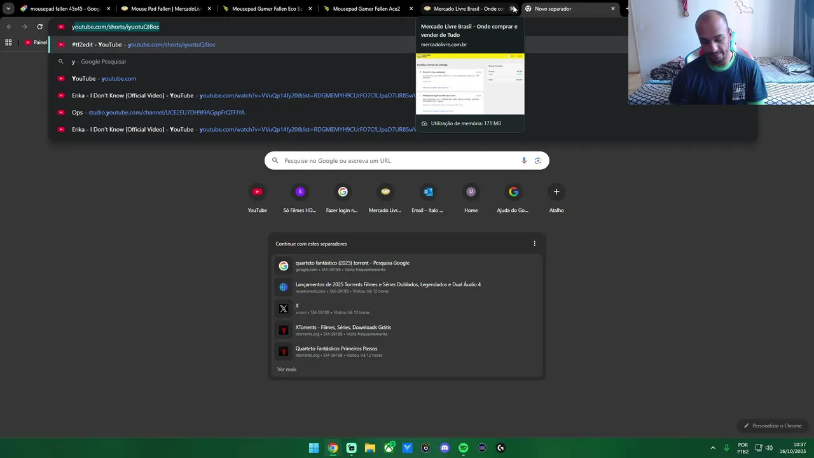
Task: Open the tab search dropdown arrow
Action: click(8, 9)
